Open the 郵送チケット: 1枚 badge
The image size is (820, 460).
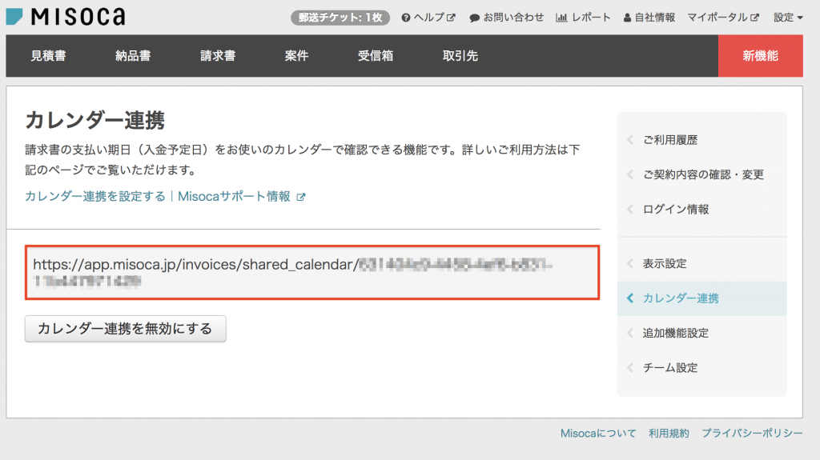coord(340,18)
